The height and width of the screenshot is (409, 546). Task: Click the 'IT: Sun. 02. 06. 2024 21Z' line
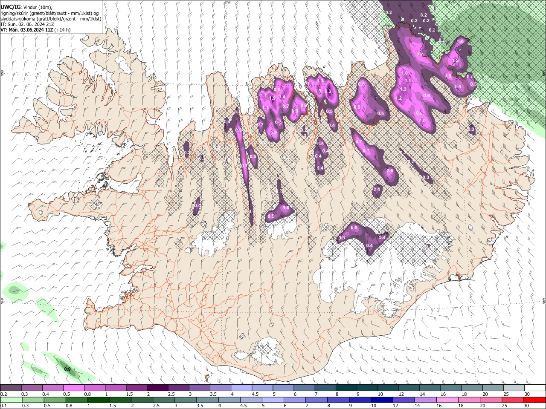(28, 24)
